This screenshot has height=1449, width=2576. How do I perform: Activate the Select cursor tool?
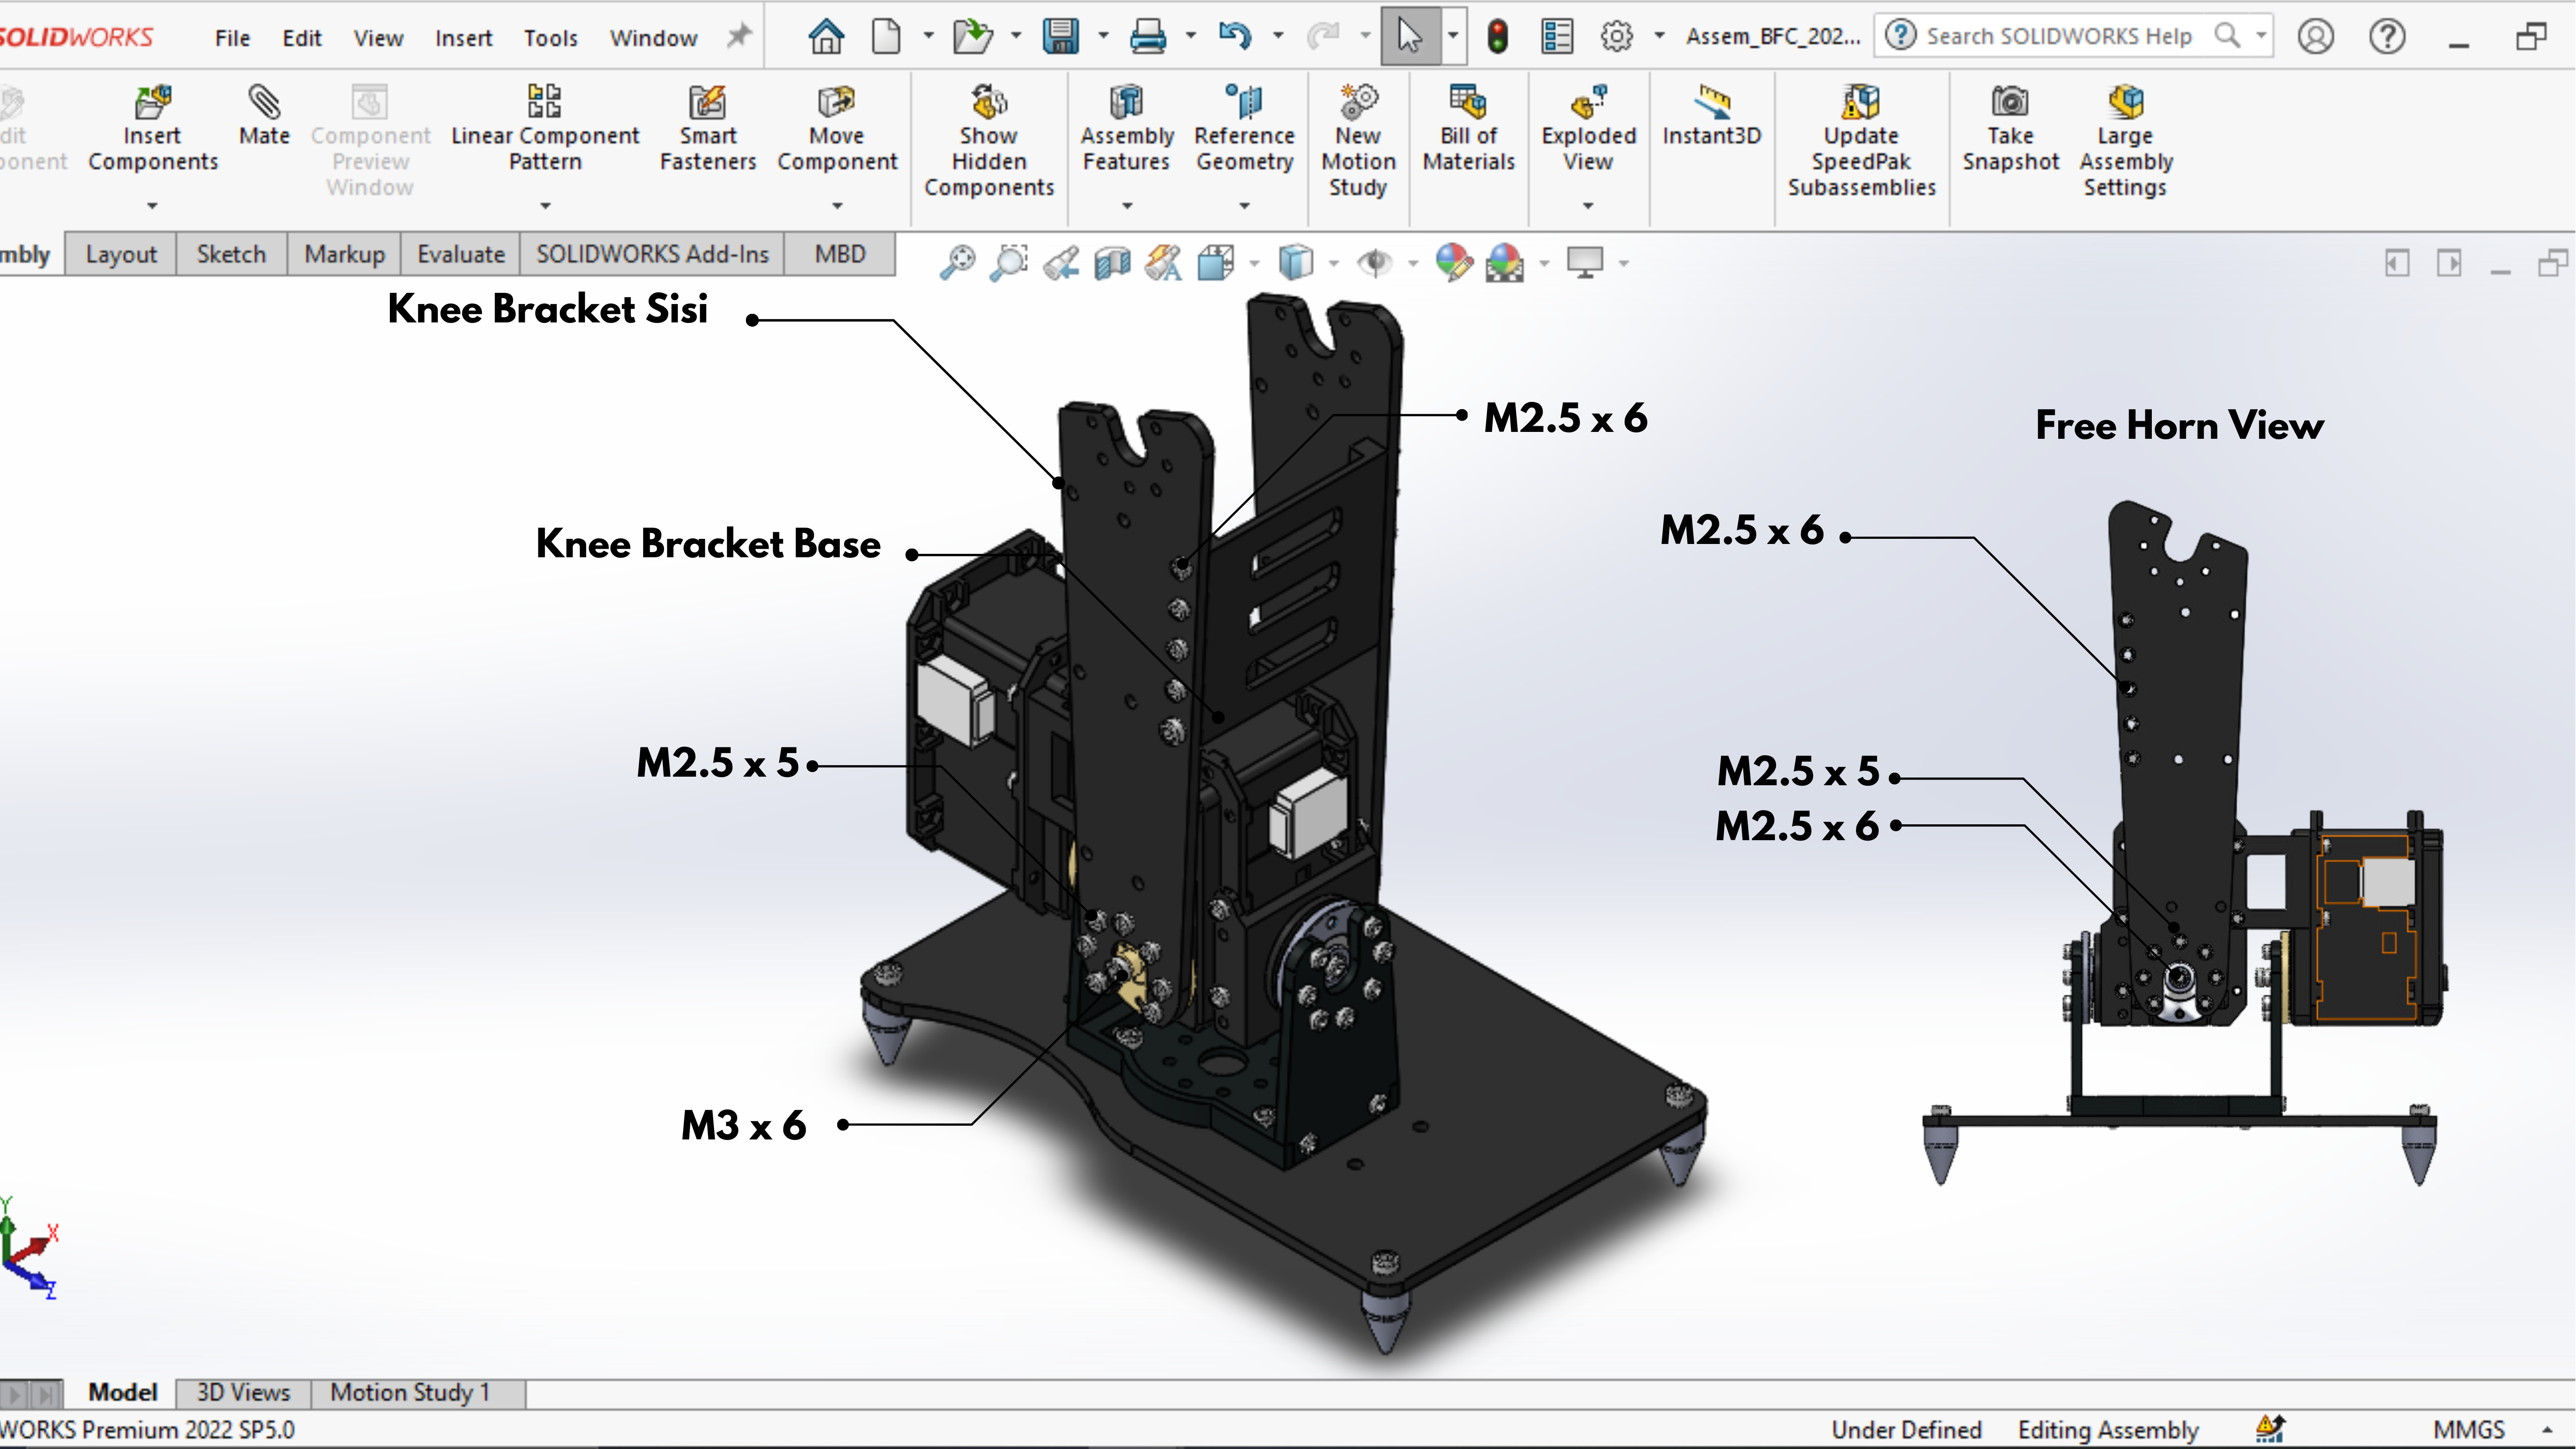pos(1409,37)
